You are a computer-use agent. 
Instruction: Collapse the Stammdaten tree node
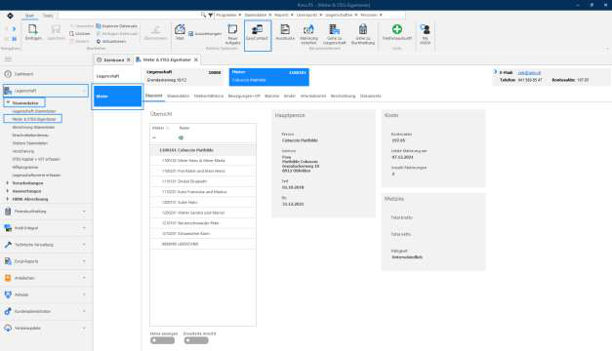point(8,102)
